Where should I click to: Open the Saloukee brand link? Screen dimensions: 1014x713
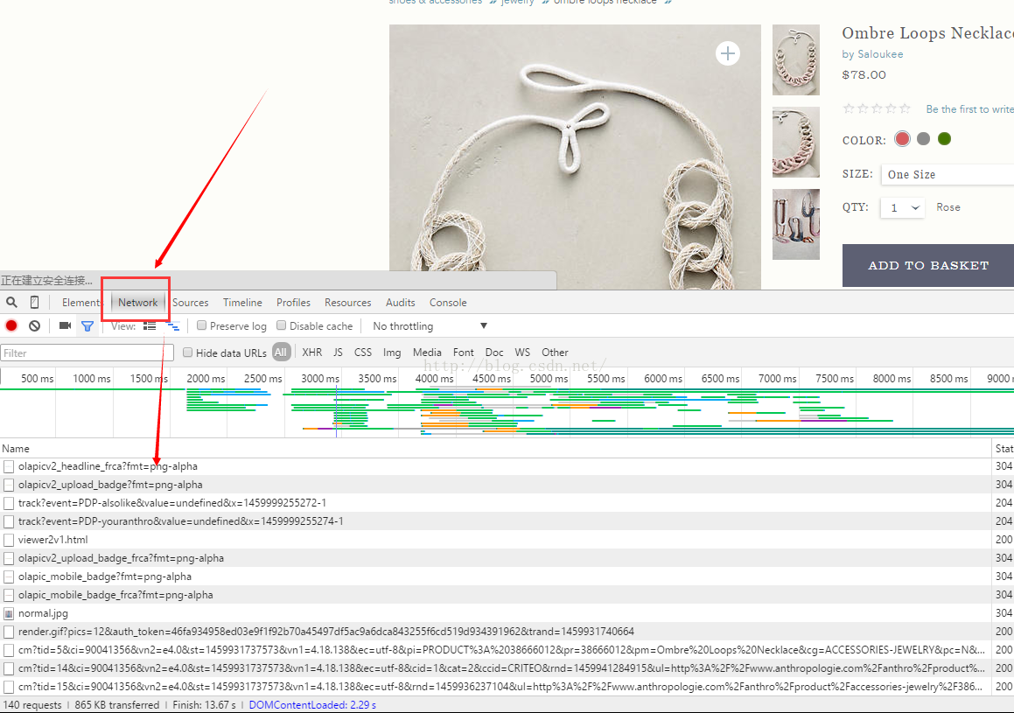(880, 54)
